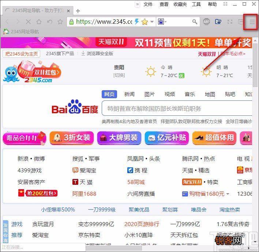
Task: Click the window restore toolbar icon
Action: pos(240,22)
